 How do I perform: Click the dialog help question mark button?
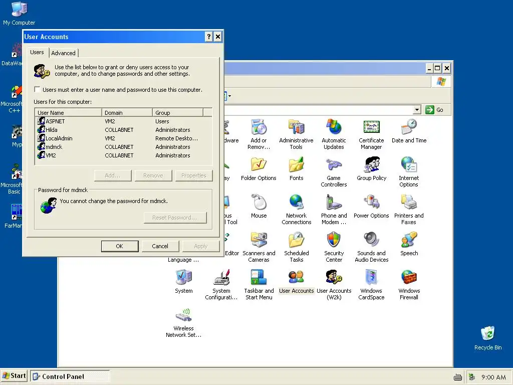pyautogui.click(x=209, y=37)
